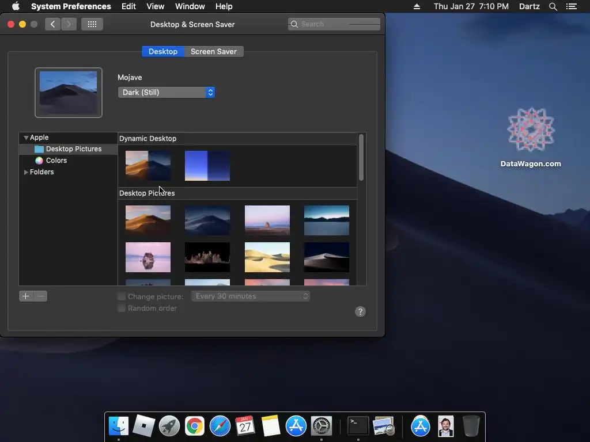Select the Mojave Night dark dune picture
The width and height of the screenshot is (590, 442).
[207, 220]
